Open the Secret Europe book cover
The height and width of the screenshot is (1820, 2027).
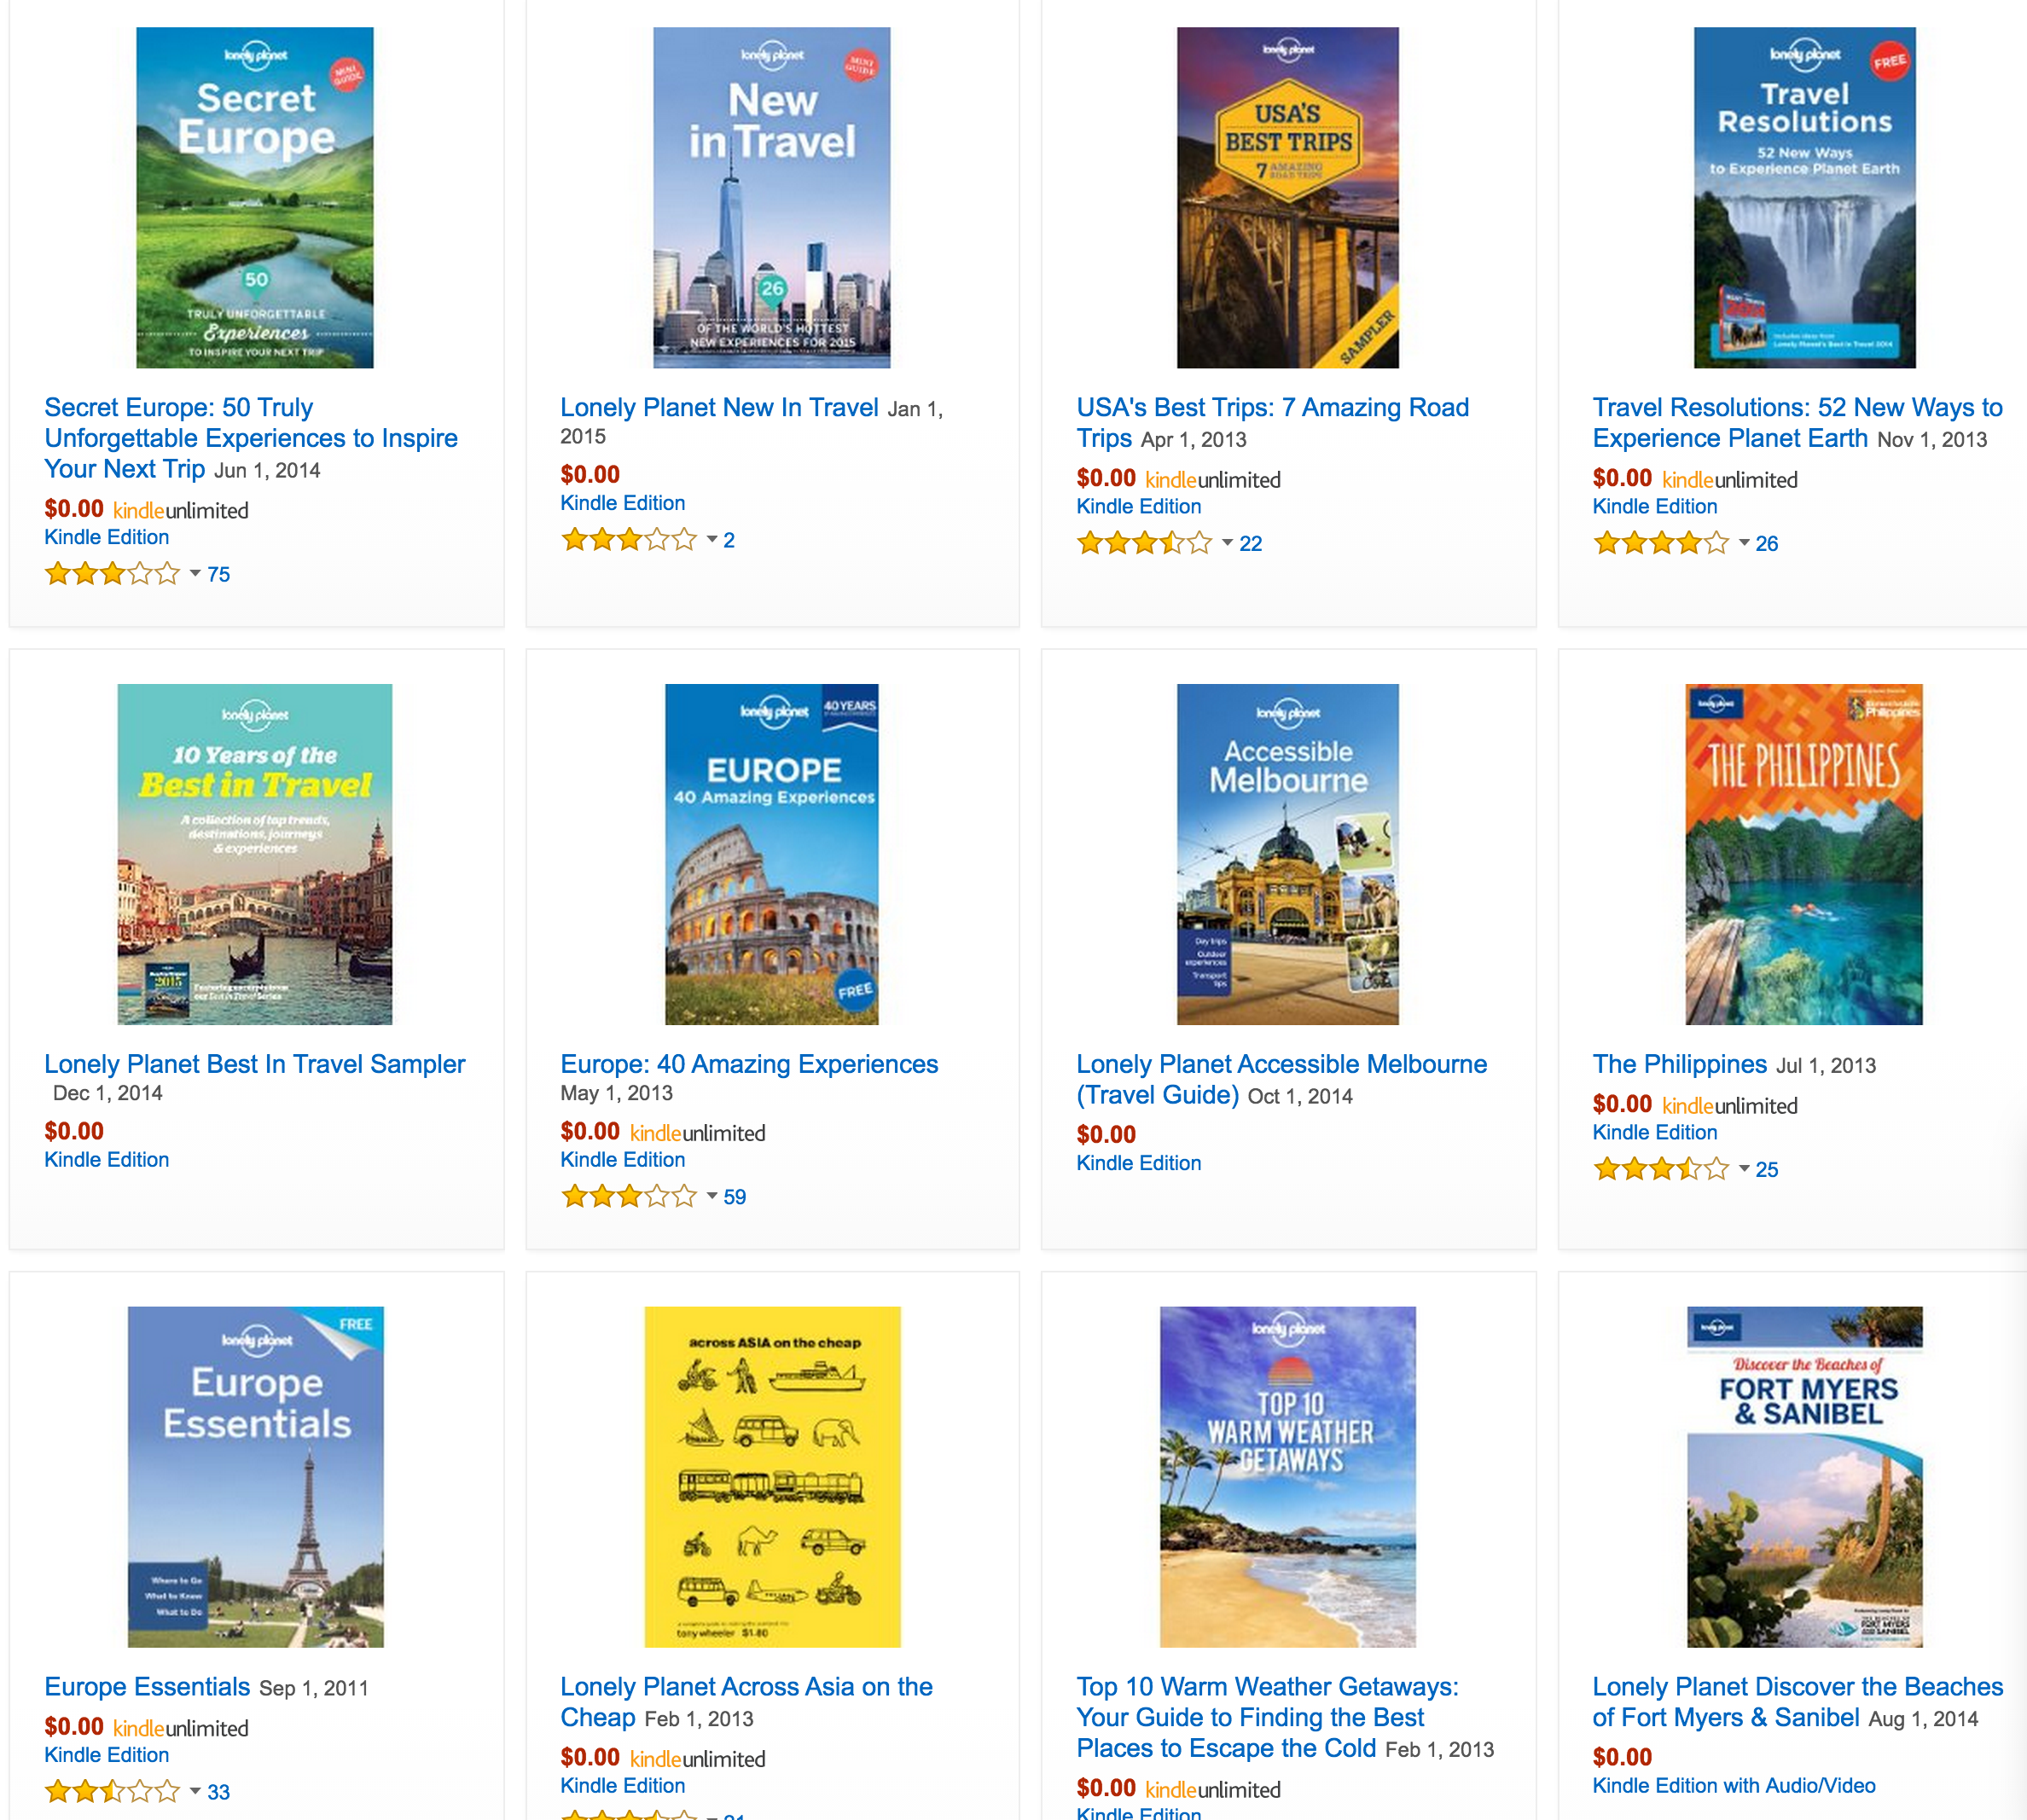pyautogui.click(x=255, y=198)
